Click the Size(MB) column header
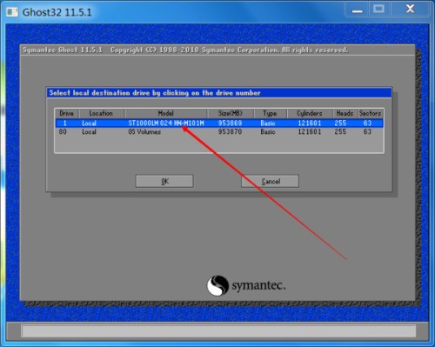This screenshot has height=347, width=435. tap(231, 113)
